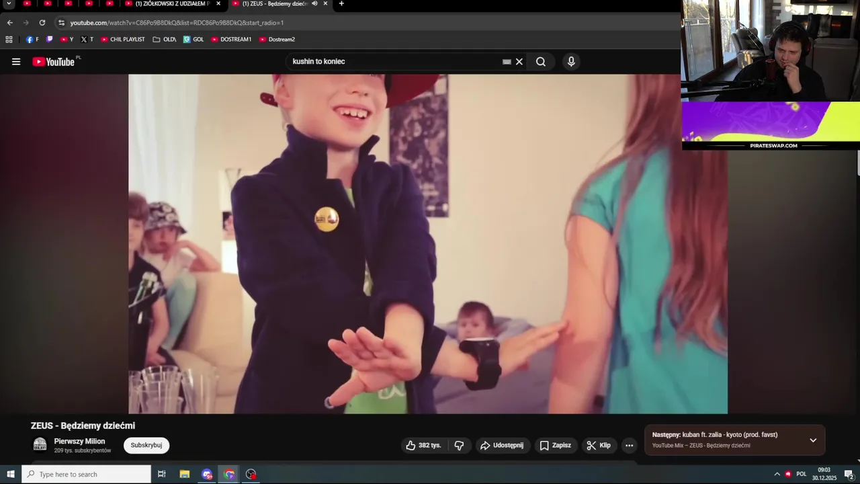Show hidden system tray icons chevron
The image size is (860, 484).
coord(777,475)
